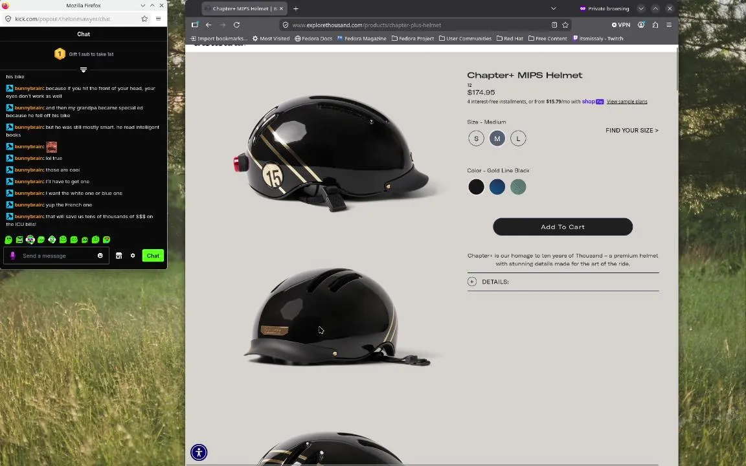Open hamburger menu in kick chat window
This screenshot has width=746, height=466.
[159, 19]
